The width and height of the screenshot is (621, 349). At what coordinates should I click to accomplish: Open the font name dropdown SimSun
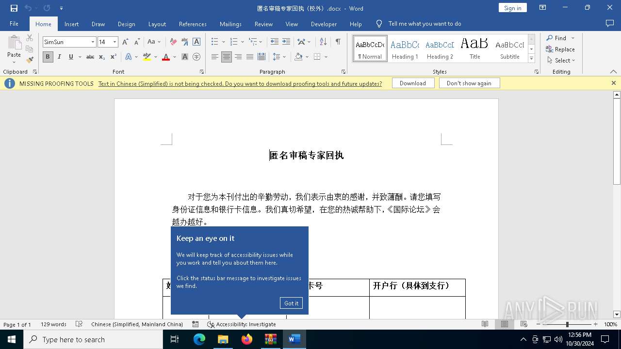coord(93,42)
